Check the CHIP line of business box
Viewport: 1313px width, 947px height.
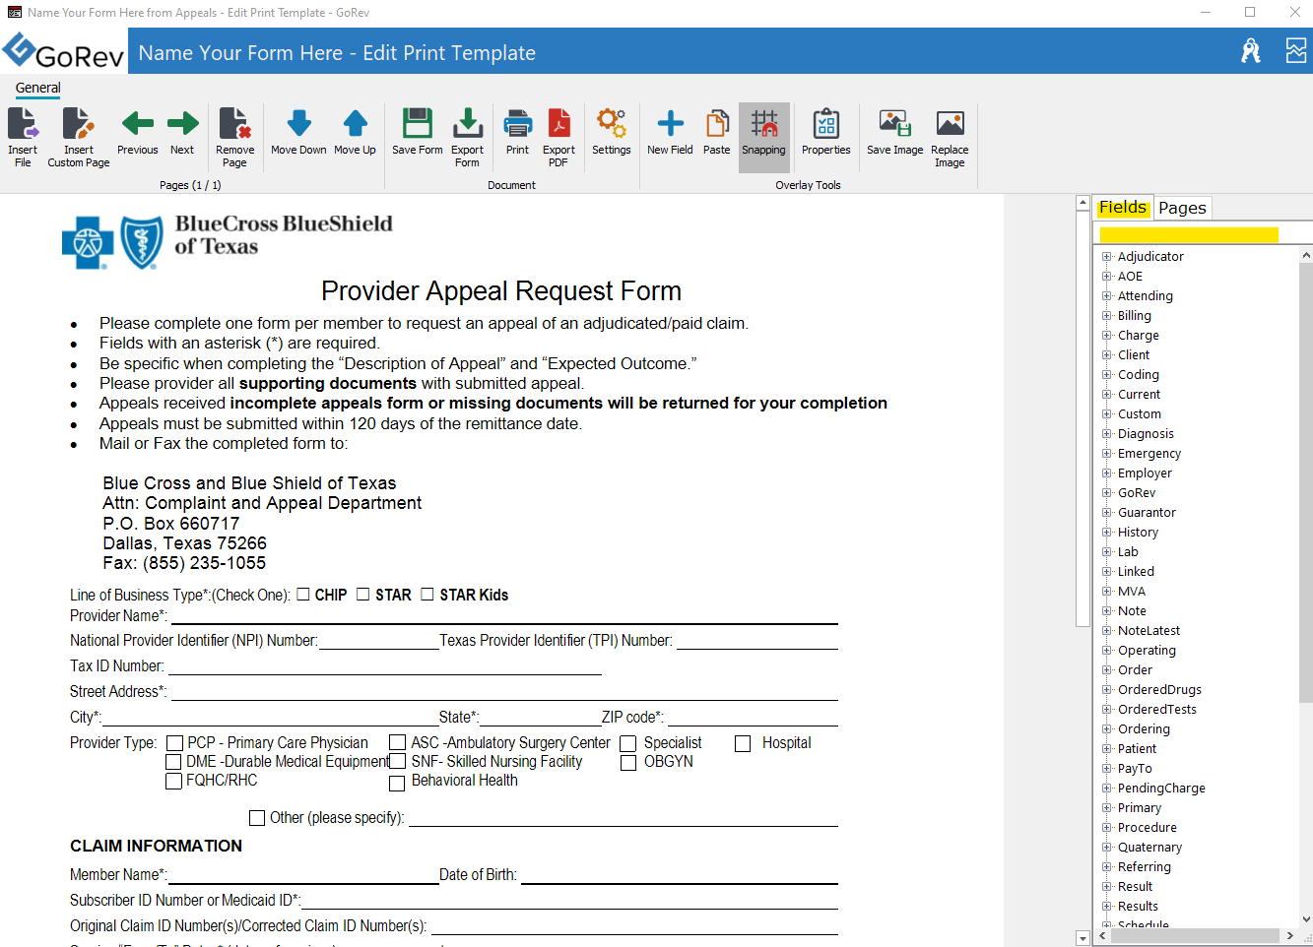pos(303,595)
